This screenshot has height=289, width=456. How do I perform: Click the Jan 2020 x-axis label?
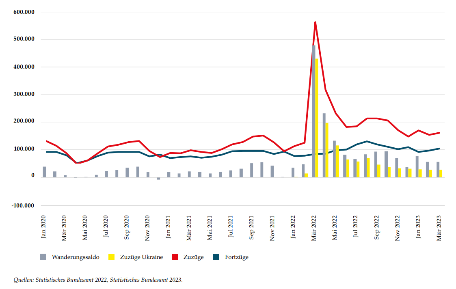(43, 227)
